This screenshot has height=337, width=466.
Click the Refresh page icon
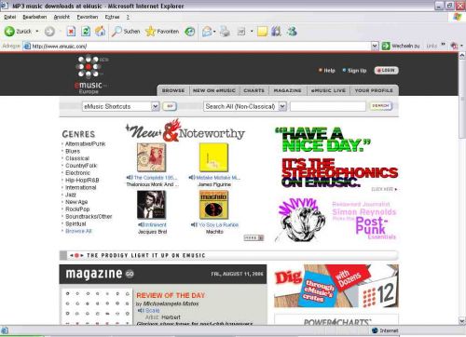pos(86,32)
